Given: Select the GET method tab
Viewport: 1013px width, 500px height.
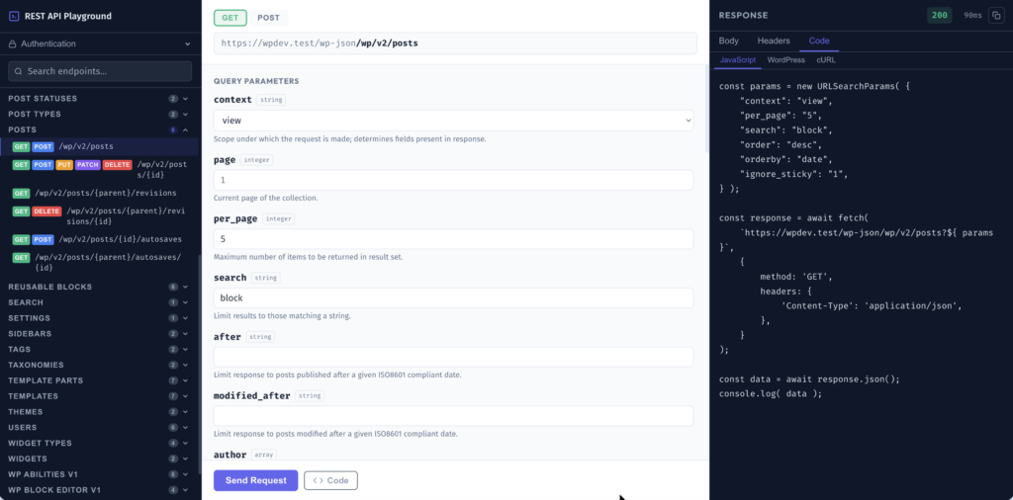Looking at the screenshot, I should (x=230, y=18).
